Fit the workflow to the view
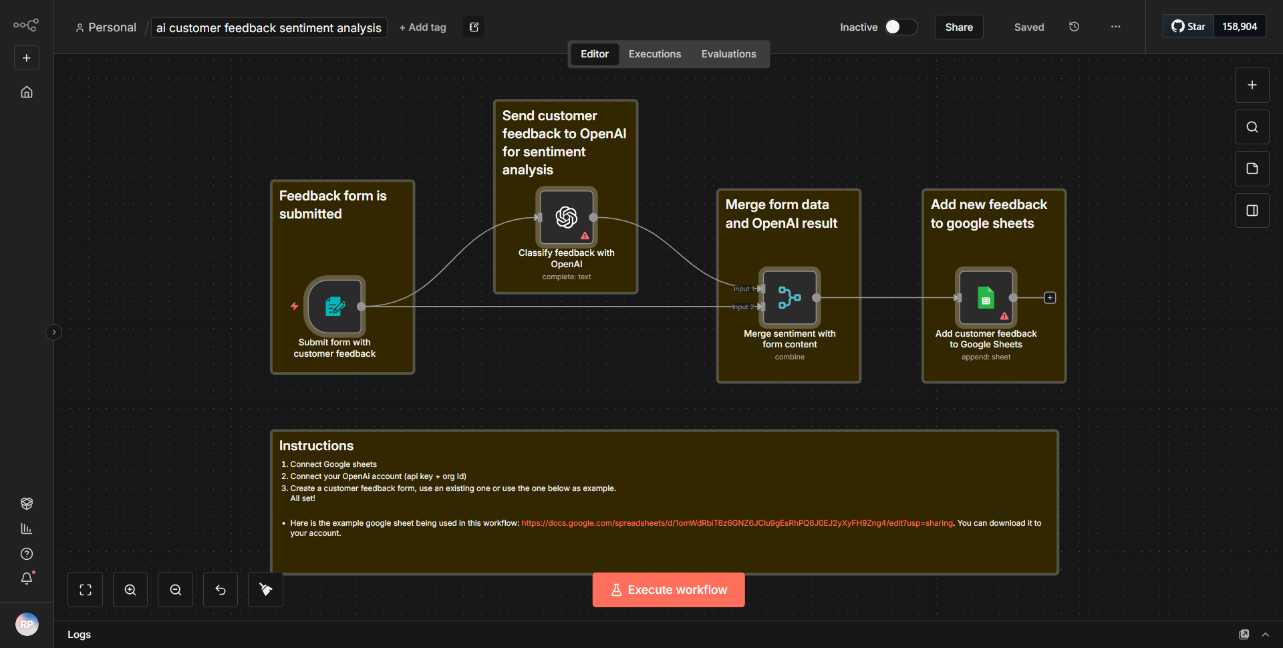Viewport: 1283px width, 648px height. (85, 589)
